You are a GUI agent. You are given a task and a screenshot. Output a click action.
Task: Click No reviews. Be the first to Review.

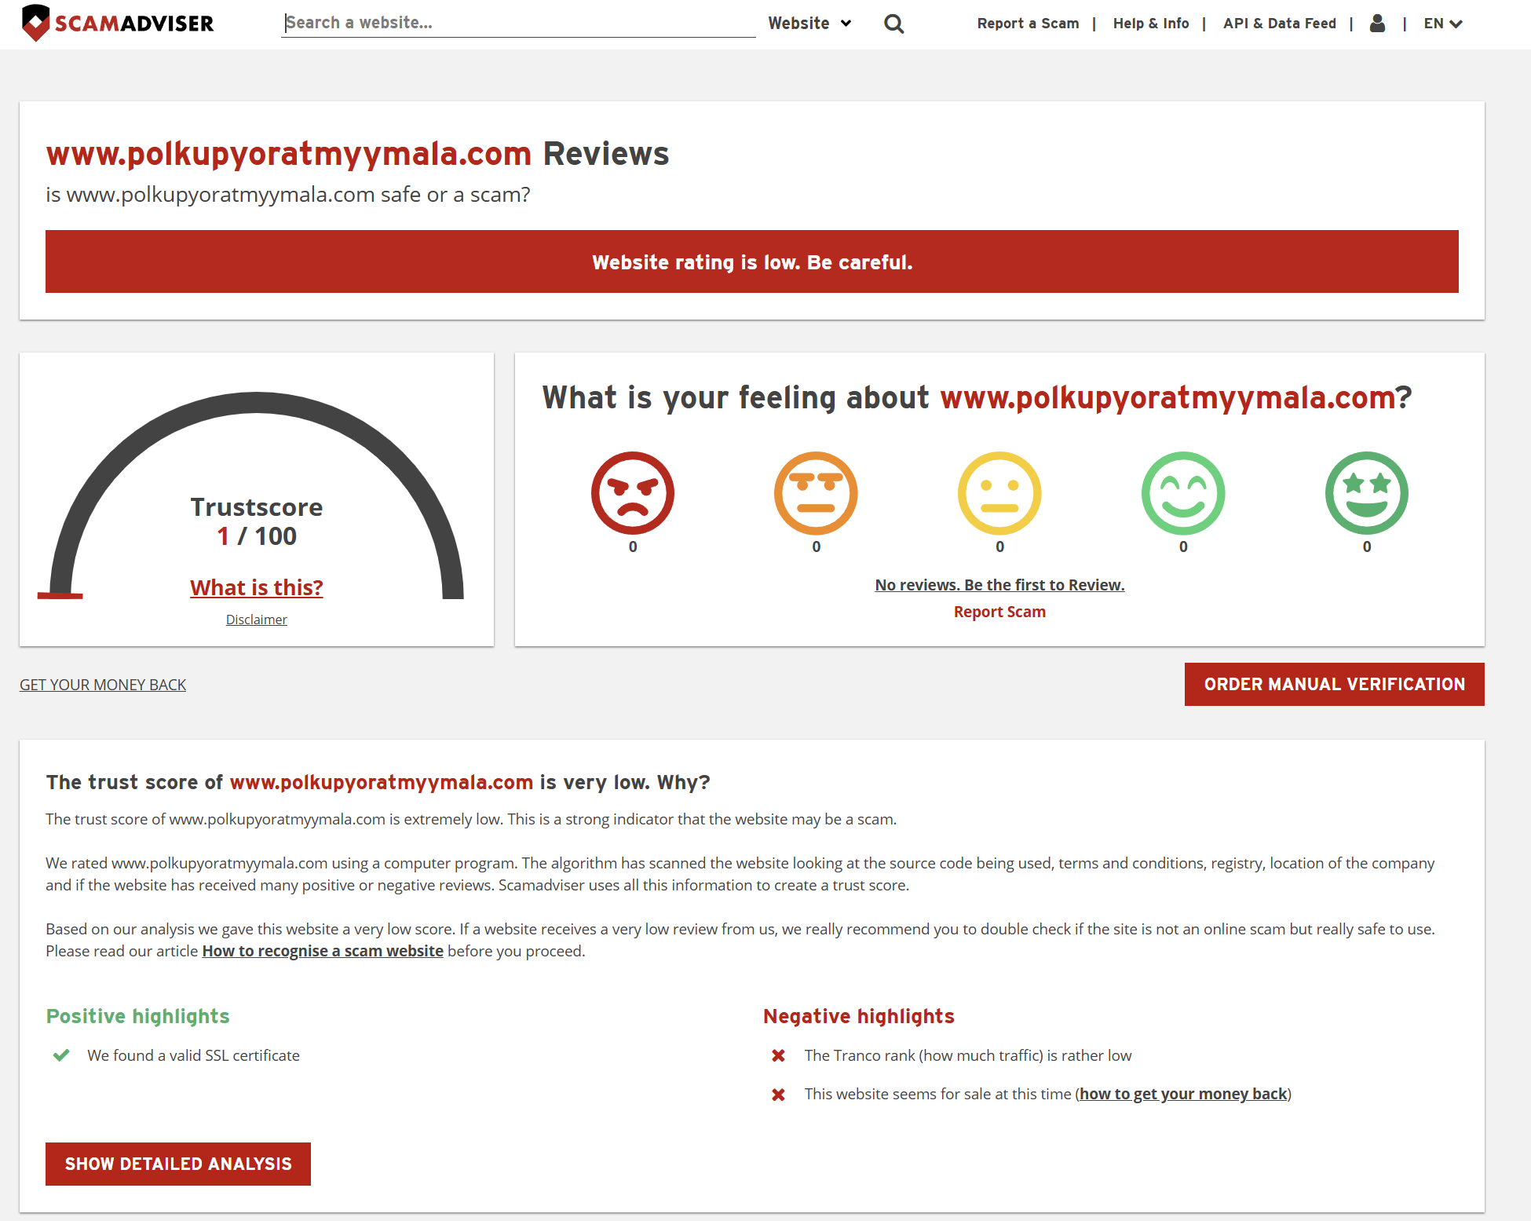point(999,585)
